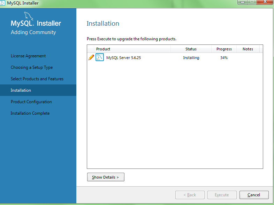
Task: Click the pencil installing-status icon
Action: [91, 57]
